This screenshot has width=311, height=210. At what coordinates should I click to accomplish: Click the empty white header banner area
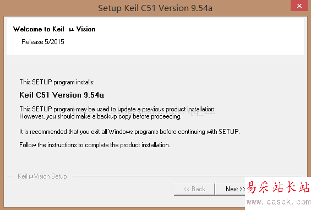pyautogui.click(x=198, y=37)
